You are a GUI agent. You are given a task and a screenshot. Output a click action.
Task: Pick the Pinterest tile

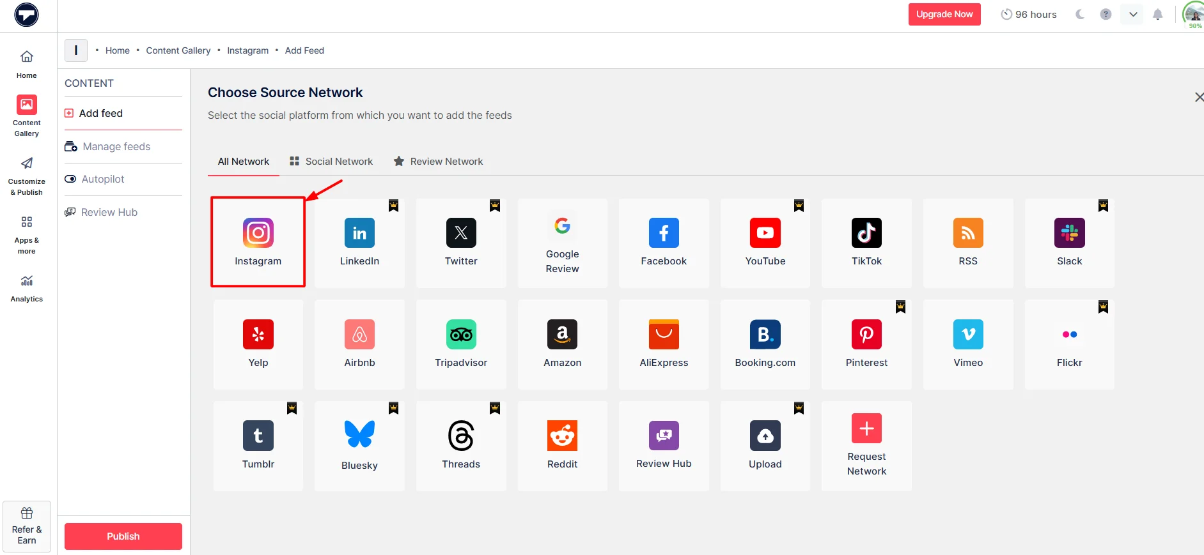point(866,344)
